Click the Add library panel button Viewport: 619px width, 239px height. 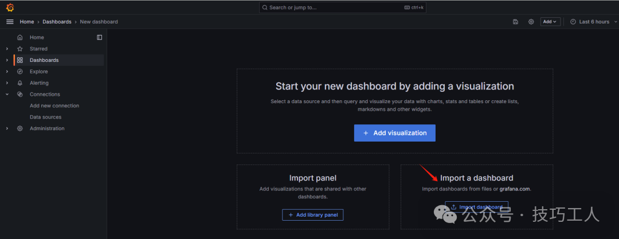point(312,215)
